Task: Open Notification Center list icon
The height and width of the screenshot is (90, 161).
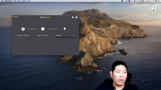Action: click(x=158, y=1)
